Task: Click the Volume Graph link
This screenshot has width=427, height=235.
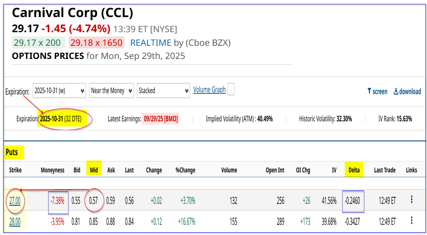Action: point(209,90)
